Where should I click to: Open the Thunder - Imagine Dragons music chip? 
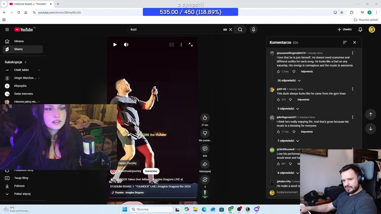(128, 193)
